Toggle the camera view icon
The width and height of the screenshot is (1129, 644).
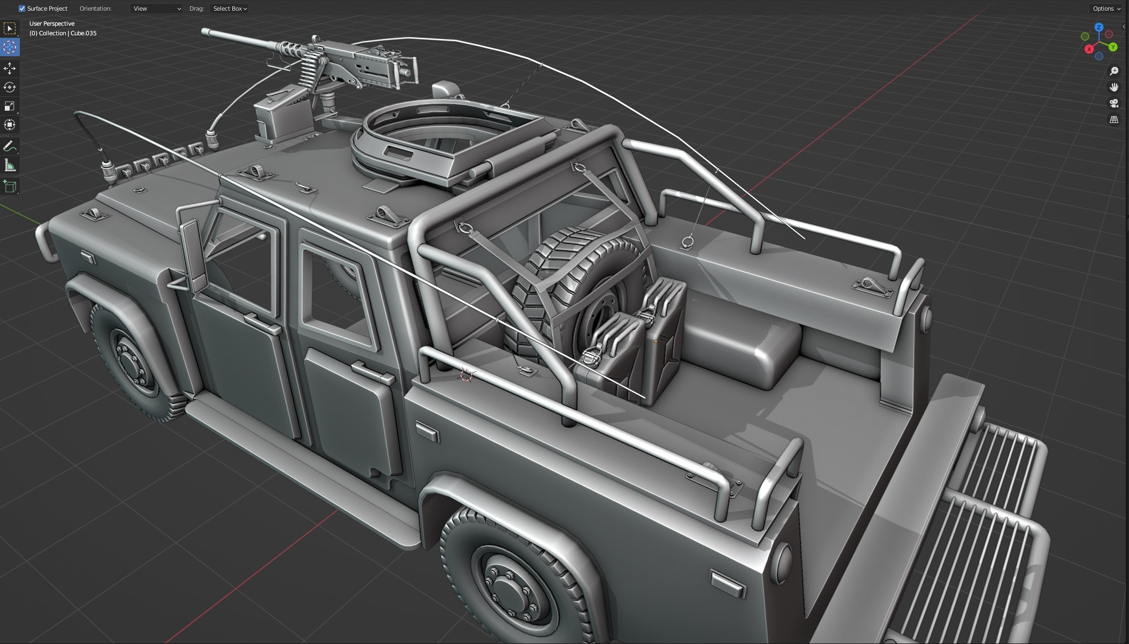click(x=1114, y=103)
